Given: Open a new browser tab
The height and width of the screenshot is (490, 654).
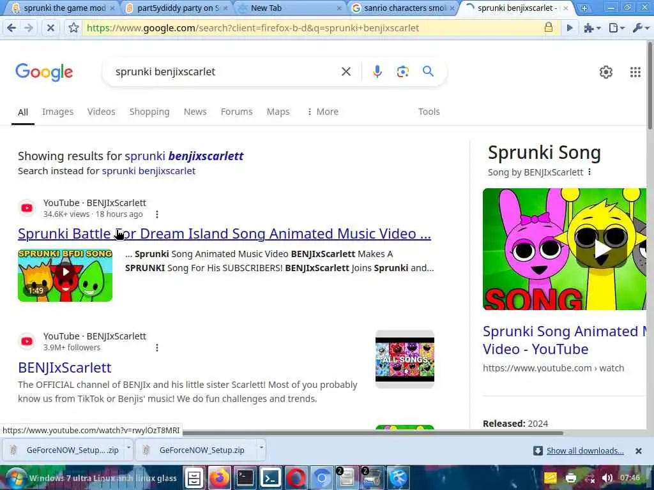Looking at the screenshot, I should [x=584, y=8].
